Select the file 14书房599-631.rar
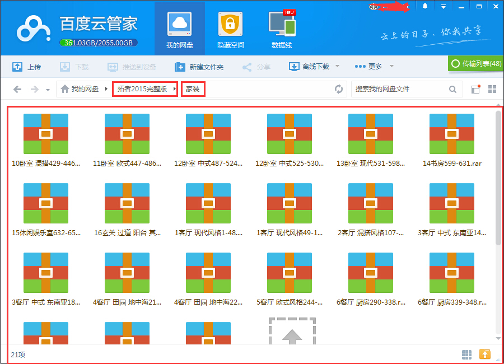Screen dimensions: 504x364 coord(452,140)
